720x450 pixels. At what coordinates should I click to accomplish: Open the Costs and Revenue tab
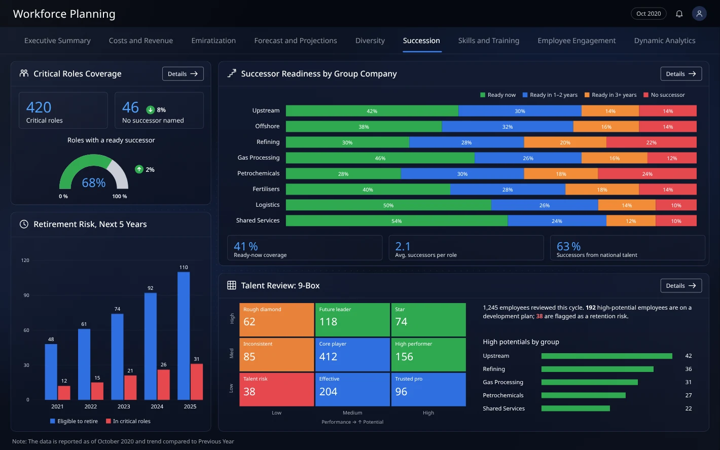click(141, 41)
